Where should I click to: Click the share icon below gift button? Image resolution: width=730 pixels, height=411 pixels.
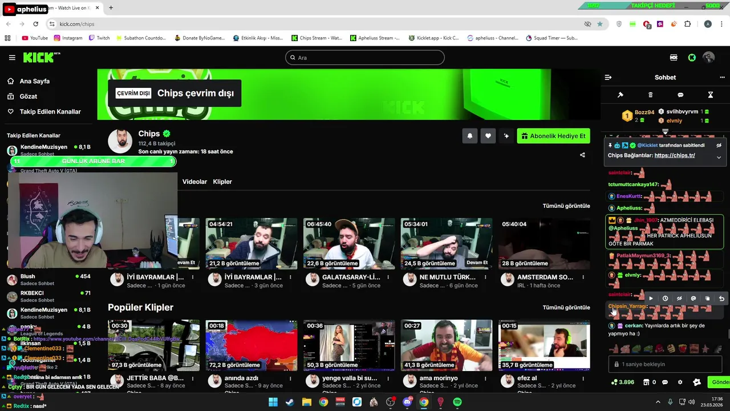click(x=582, y=155)
